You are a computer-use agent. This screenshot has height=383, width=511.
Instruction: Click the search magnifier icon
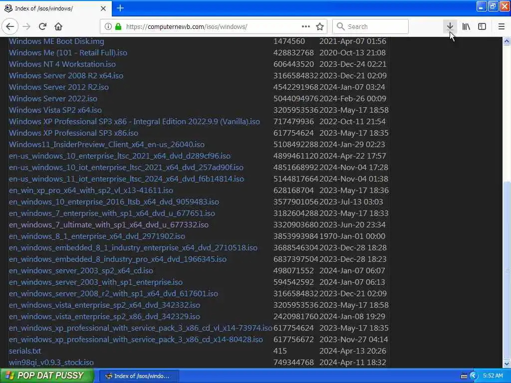click(340, 26)
